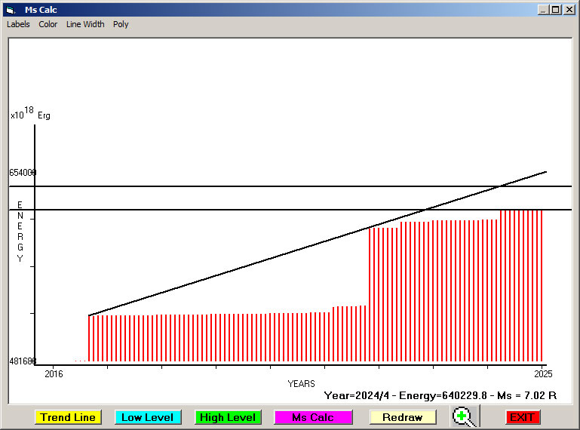Open the Labels menu

click(x=18, y=24)
